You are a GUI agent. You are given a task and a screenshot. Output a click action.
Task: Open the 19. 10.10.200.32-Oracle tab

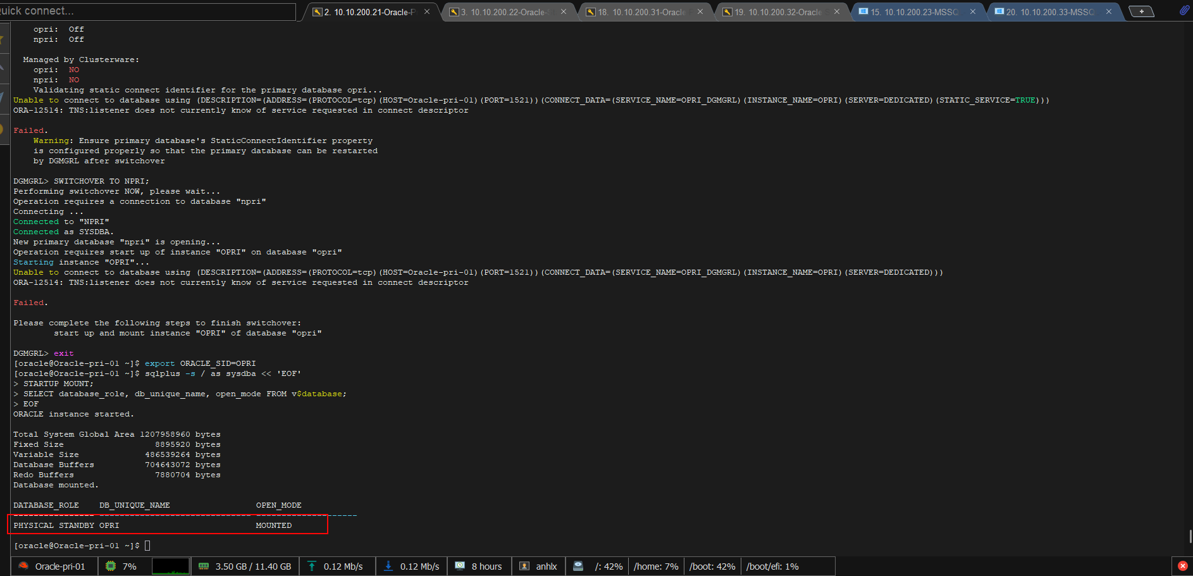click(x=782, y=12)
